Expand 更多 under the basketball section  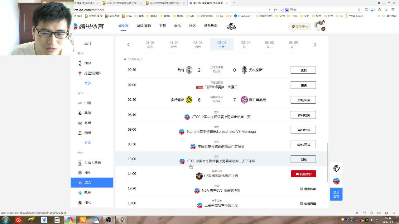[88, 83]
